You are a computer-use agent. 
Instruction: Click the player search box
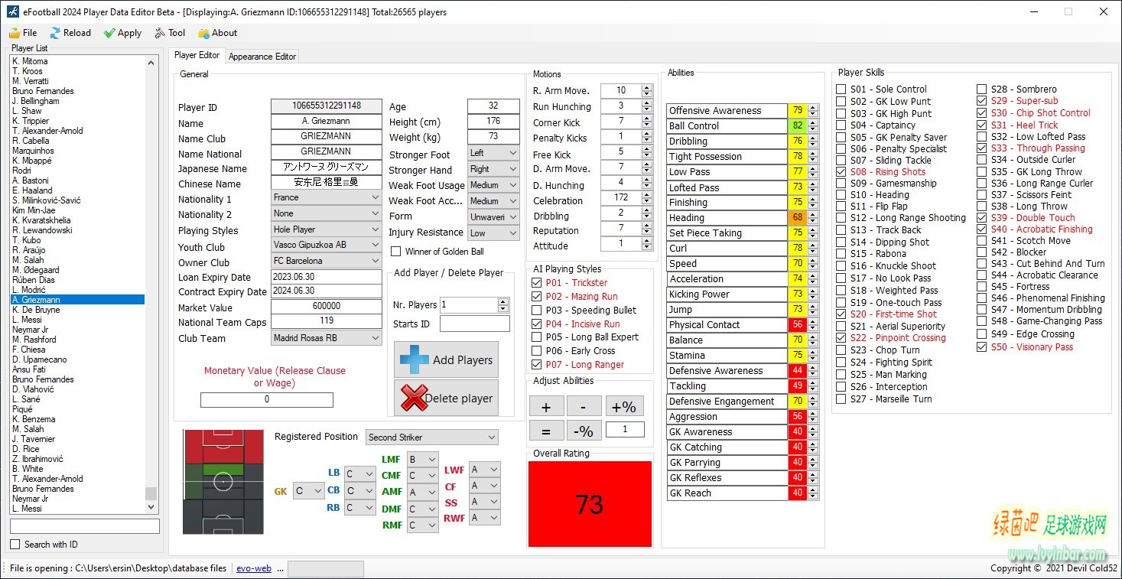tap(85, 526)
